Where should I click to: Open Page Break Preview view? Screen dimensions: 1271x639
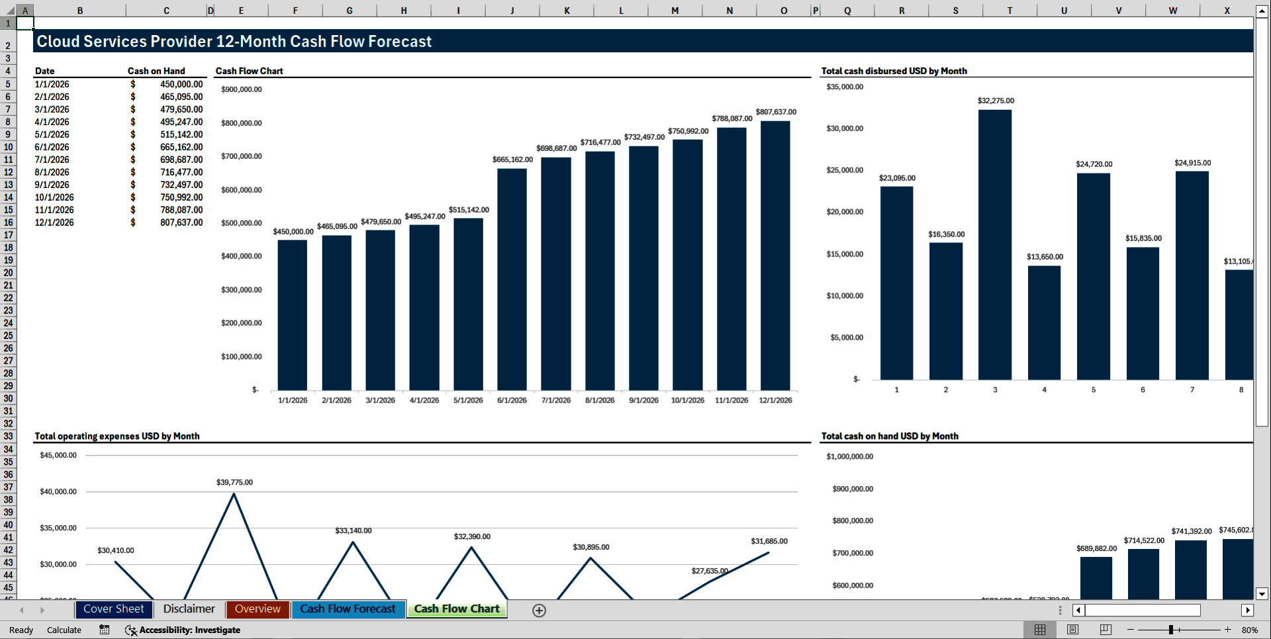point(1104,630)
